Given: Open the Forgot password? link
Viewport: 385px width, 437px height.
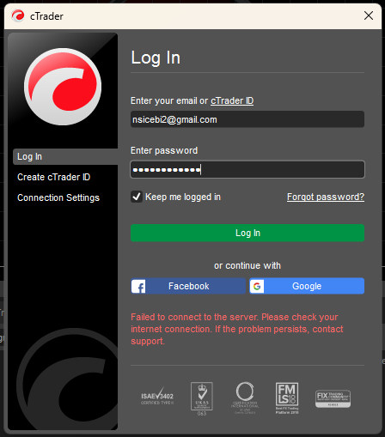Looking at the screenshot, I should click(x=326, y=197).
